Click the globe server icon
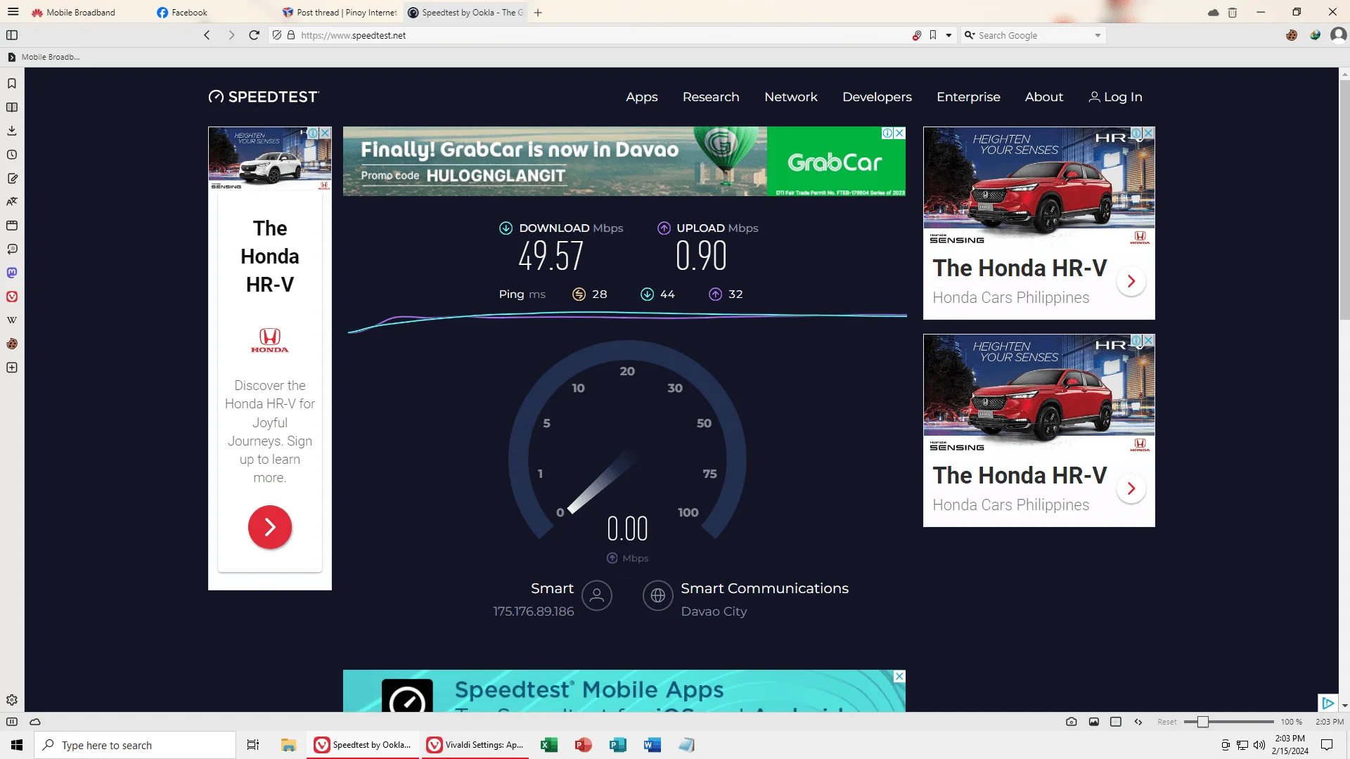 coord(658,596)
